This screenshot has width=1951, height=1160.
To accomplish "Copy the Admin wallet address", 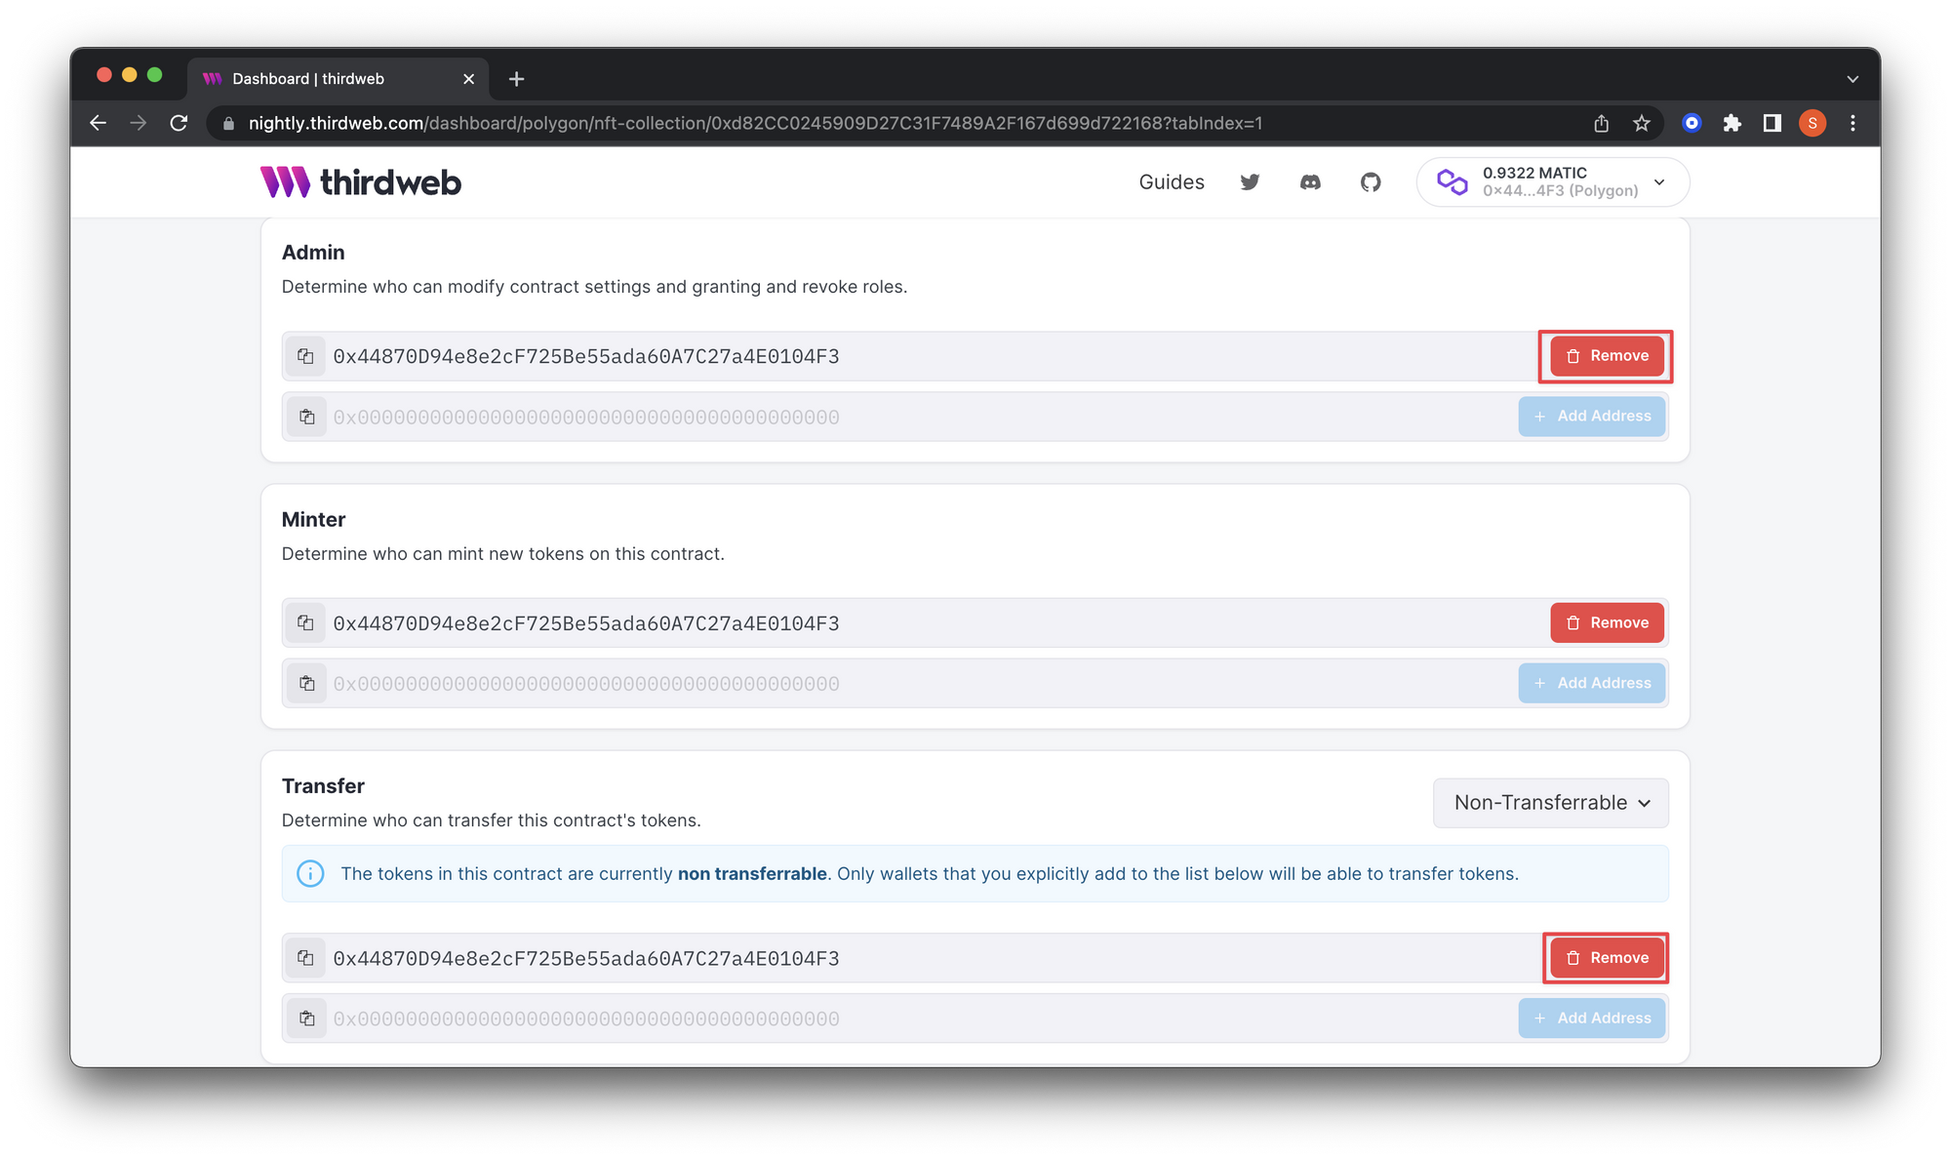I will (x=305, y=356).
